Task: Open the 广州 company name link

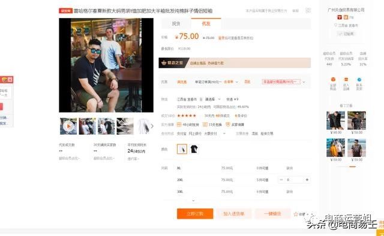Action: pos(346,10)
